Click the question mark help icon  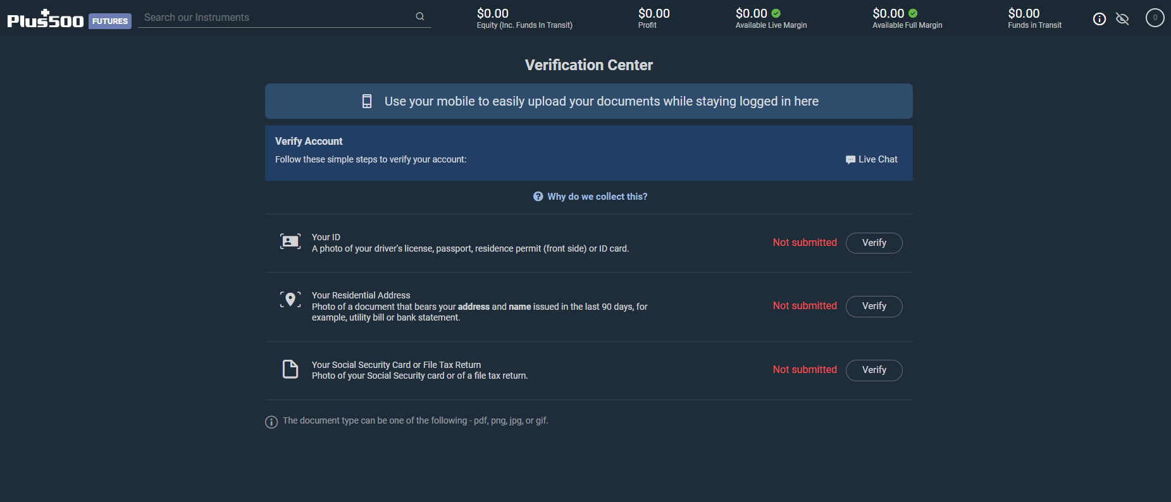point(538,197)
